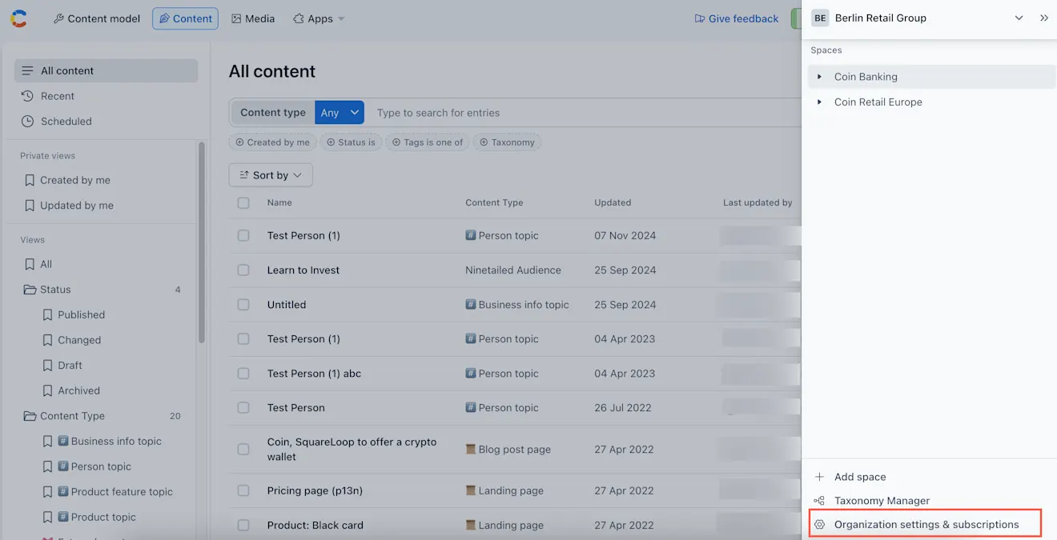Image resolution: width=1057 pixels, height=540 pixels.
Task: Add the Taxonomy filter
Action: (507, 142)
